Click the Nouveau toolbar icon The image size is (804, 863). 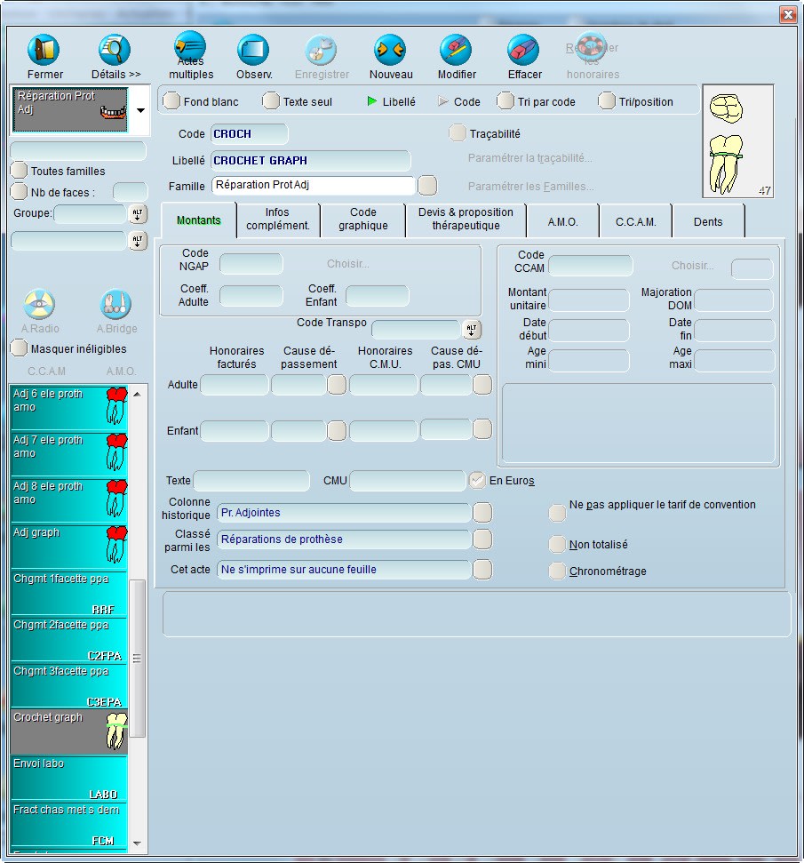390,50
